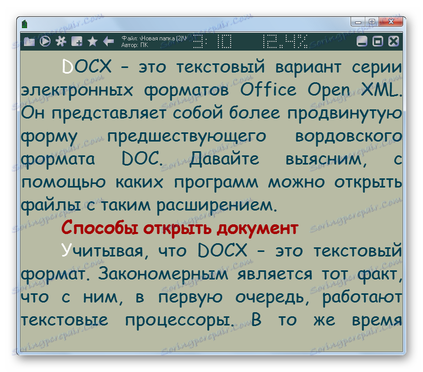Open settings with the gear icon
The width and height of the screenshot is (423, 372).
tap(61, 41)
